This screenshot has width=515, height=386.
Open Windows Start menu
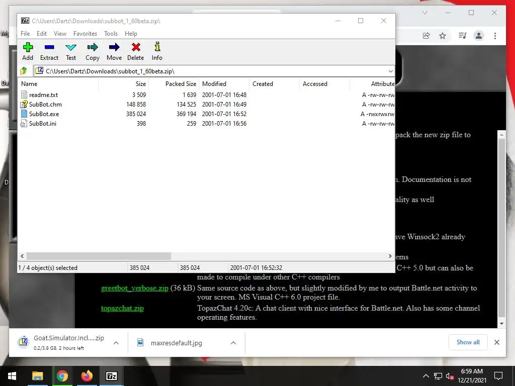(12, 376)
